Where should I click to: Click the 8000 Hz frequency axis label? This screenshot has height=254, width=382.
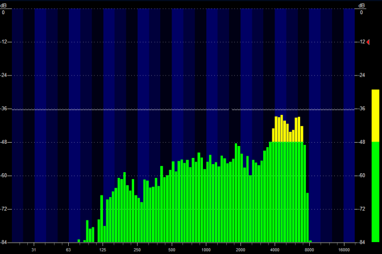(x=309, y=250)
